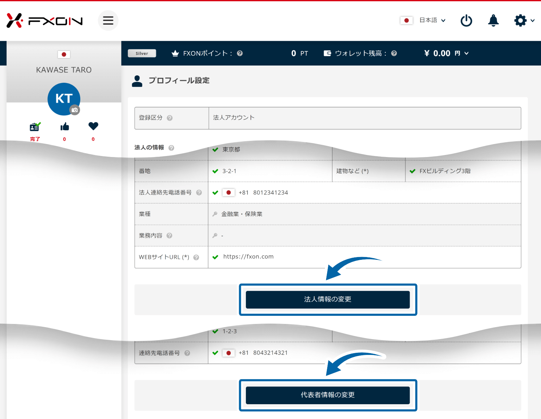Click the 金融業・保険業 industry value
This screenshot has height=419, width=541.
[x=242, y=214]
